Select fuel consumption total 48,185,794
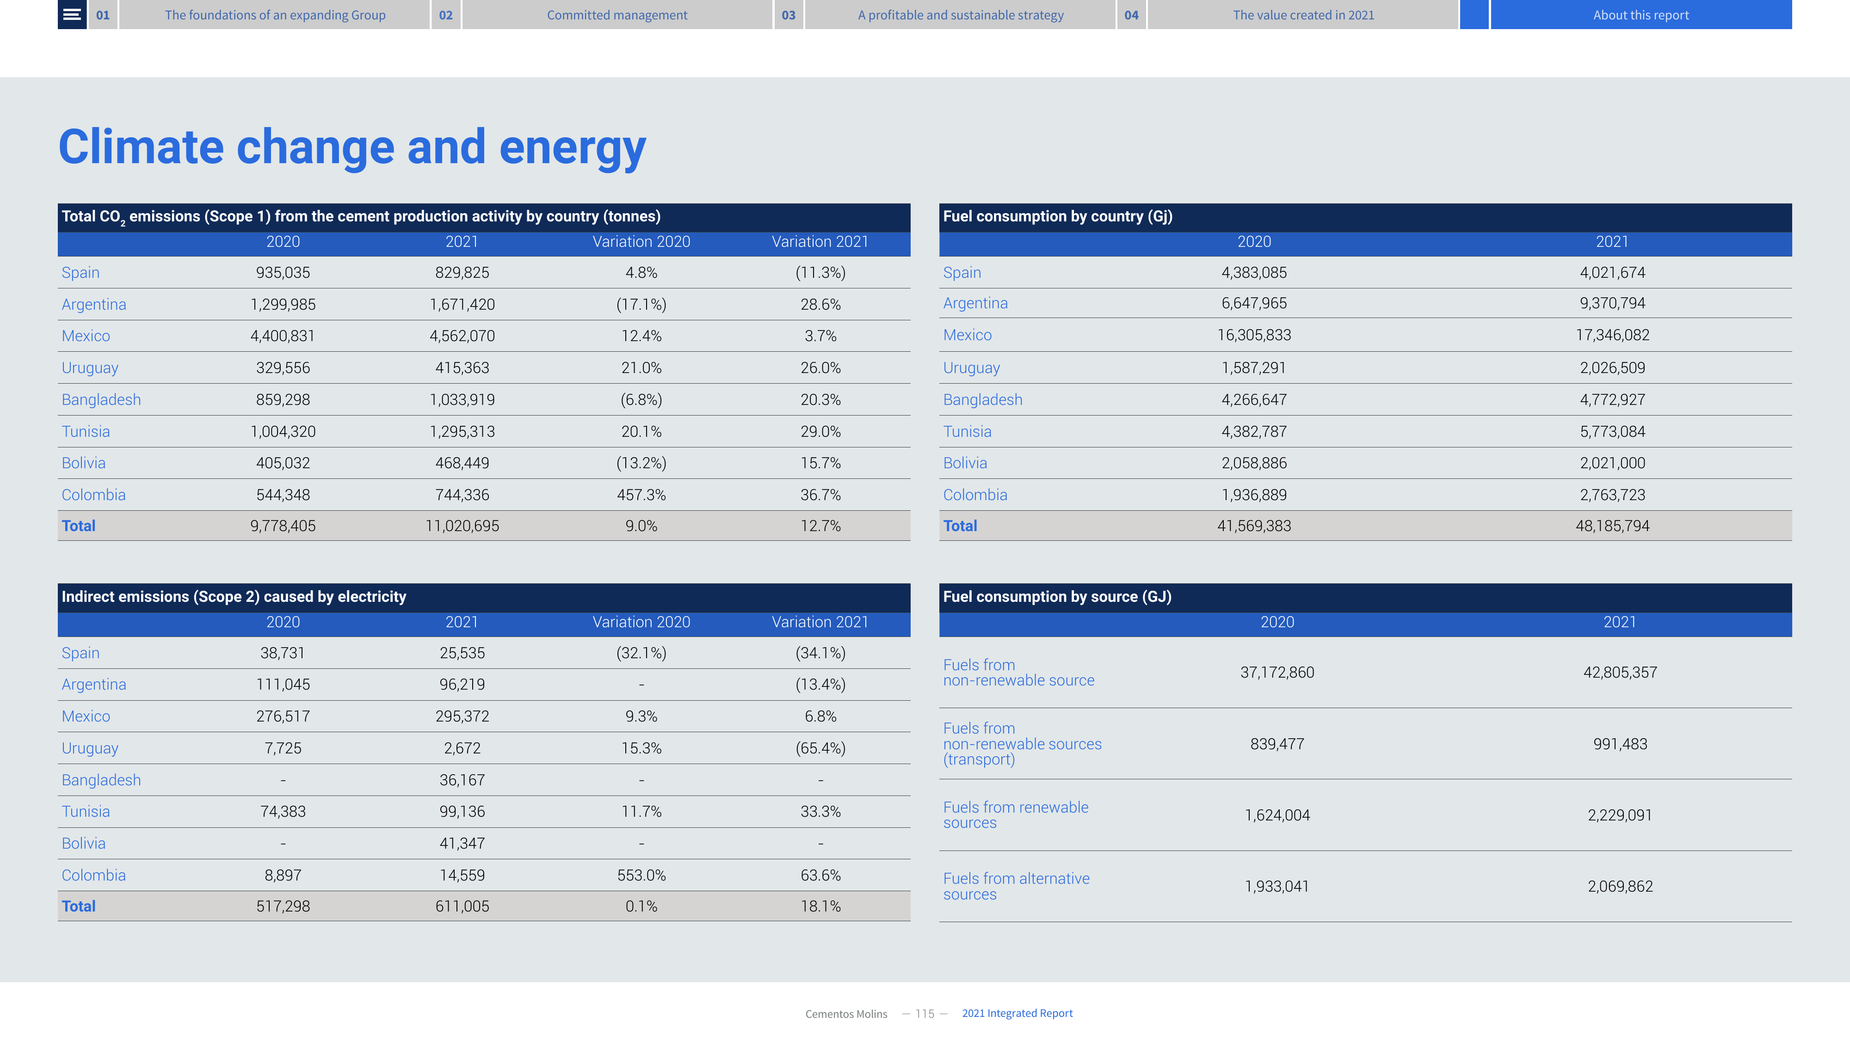This screenshot has width=1850, height=1040. [1612, 526]
